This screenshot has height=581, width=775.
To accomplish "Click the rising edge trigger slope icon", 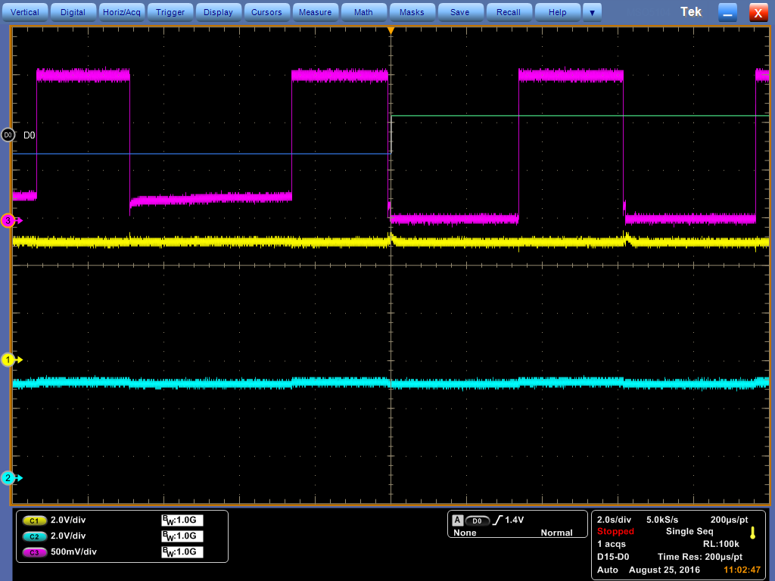I will click(496, 520).
